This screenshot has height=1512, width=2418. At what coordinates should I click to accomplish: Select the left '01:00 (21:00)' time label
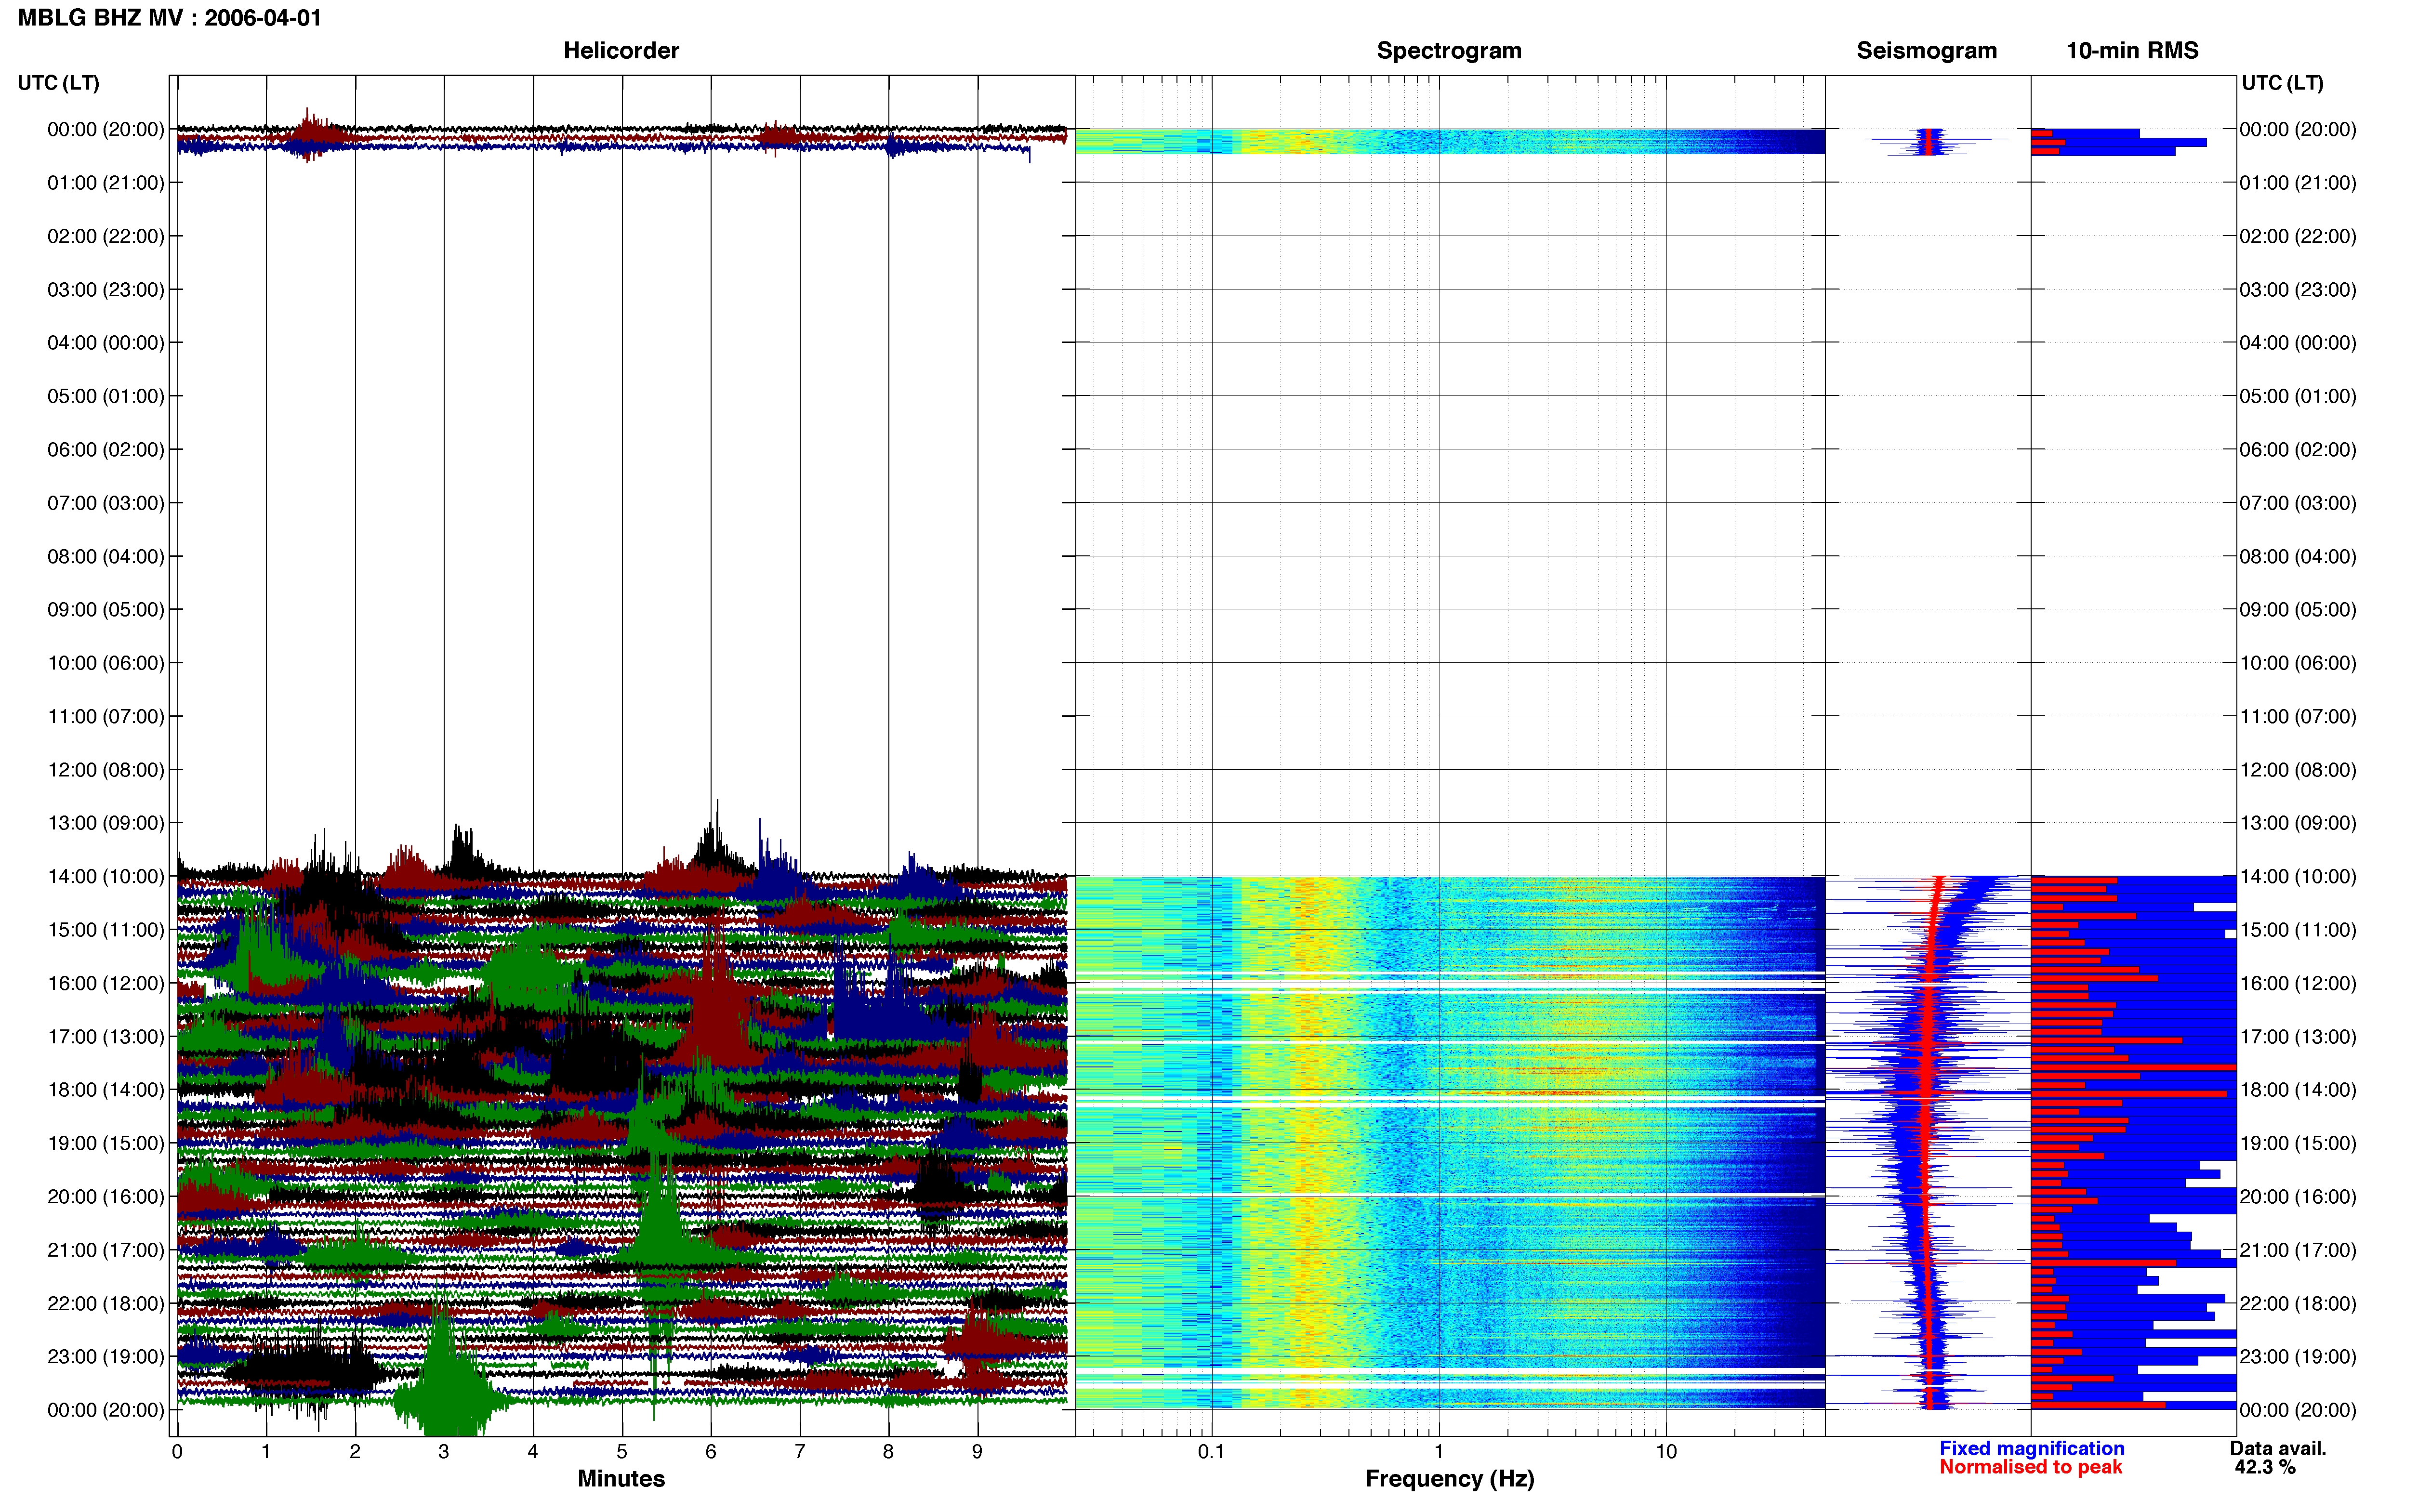point(106,183)
